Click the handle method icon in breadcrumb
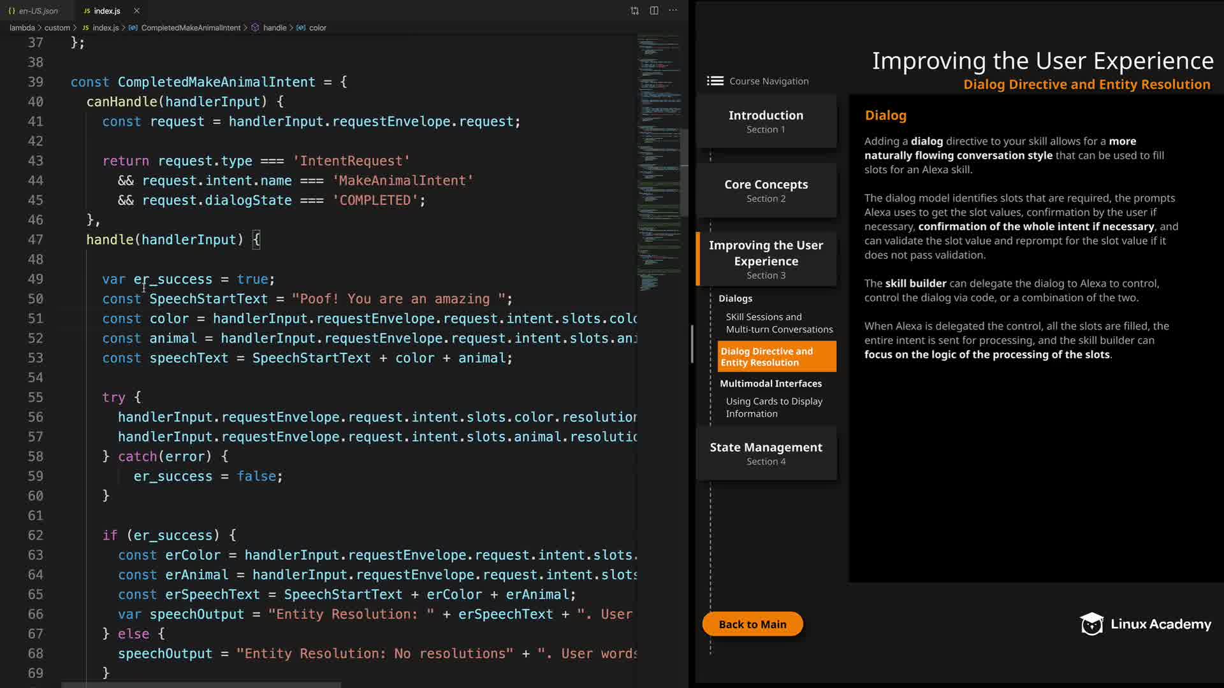 coord(255,28)
